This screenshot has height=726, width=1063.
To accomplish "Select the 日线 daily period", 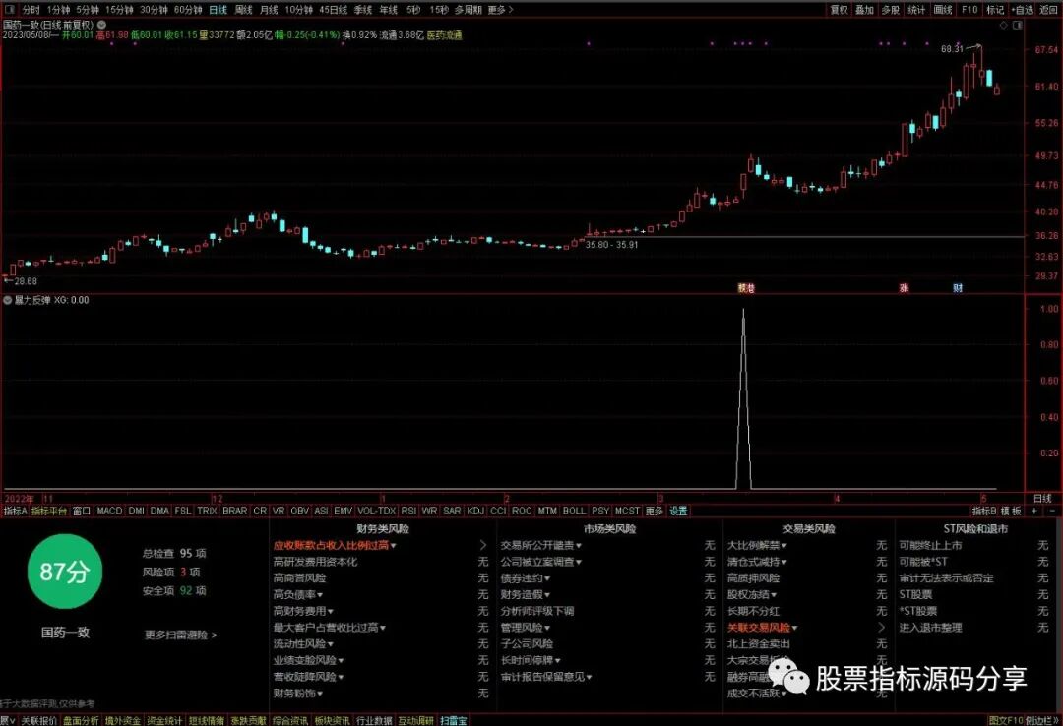I will pyautogui.click(x=219, y=10).
